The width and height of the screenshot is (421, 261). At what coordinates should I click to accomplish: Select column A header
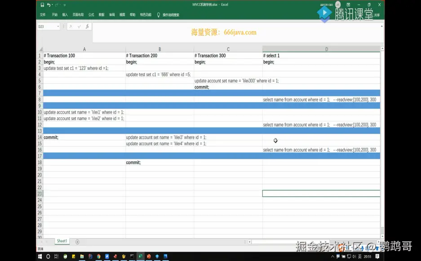[x=84, y=49]
